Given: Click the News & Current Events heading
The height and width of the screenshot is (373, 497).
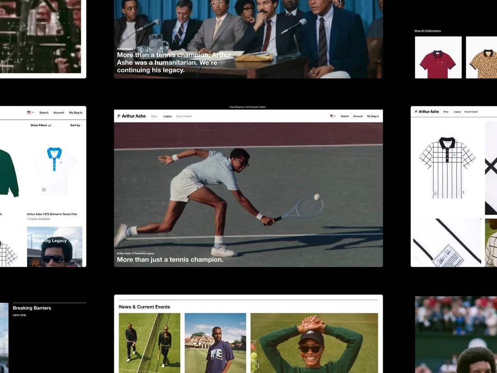Looking at the screenshot, I should tap(144, 307).
